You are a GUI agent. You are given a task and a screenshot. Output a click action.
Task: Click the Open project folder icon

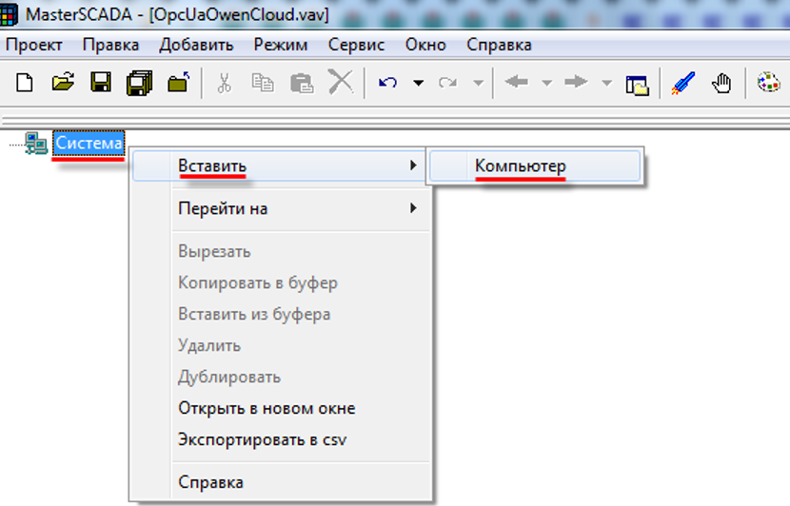coord(63,83)
